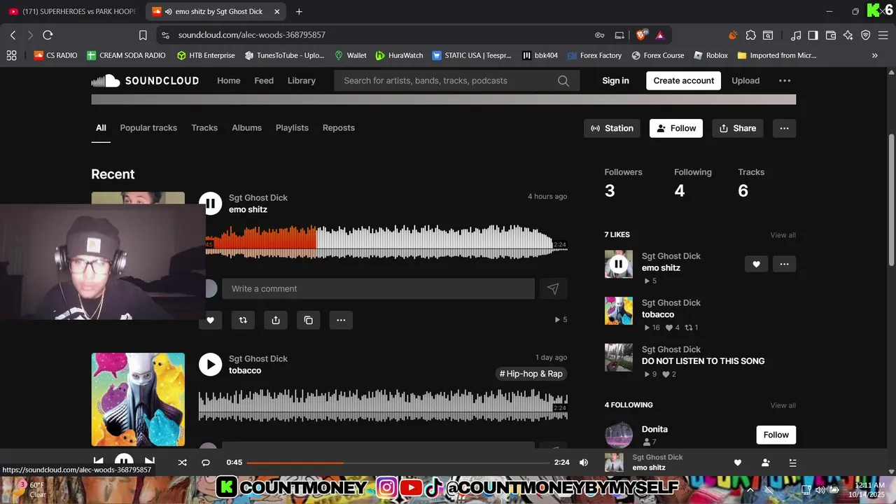Open Donita's profile
The height and width of the screenshot is (504, 896).
click(654, 429)
